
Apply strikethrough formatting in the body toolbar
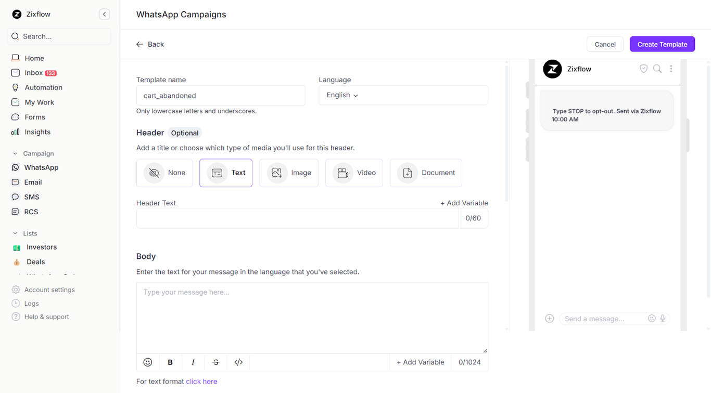215,362
